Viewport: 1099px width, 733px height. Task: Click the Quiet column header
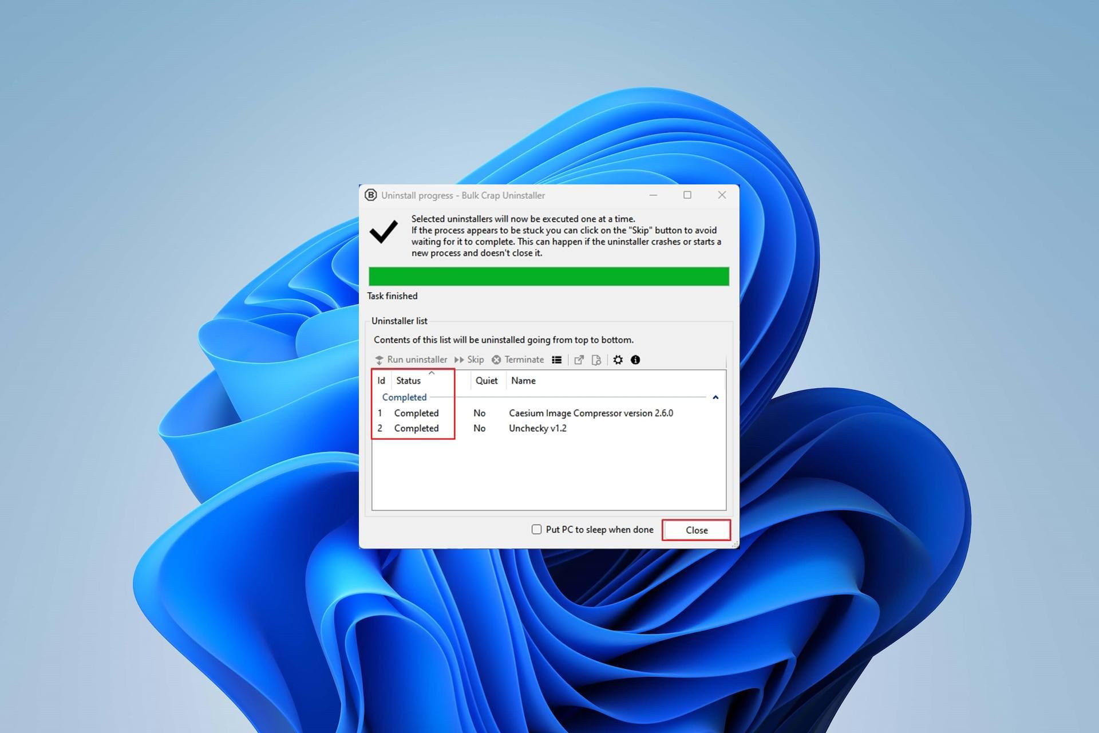click(483, 380)
